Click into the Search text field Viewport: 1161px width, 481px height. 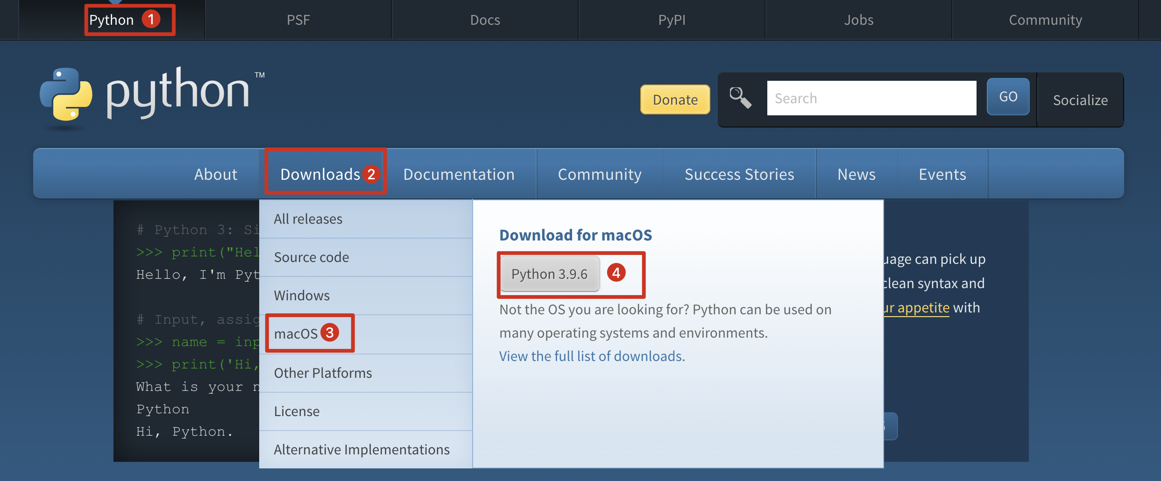871,98
